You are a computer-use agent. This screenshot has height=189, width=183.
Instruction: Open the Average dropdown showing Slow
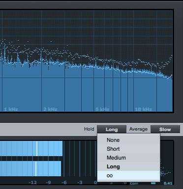[x=165, y=130]
